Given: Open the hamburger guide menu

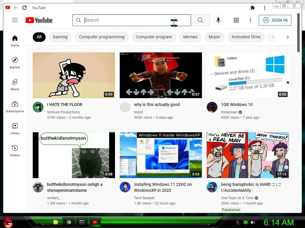Looking at the screenshot, I should pyautogui.click(x=15, y=20).
